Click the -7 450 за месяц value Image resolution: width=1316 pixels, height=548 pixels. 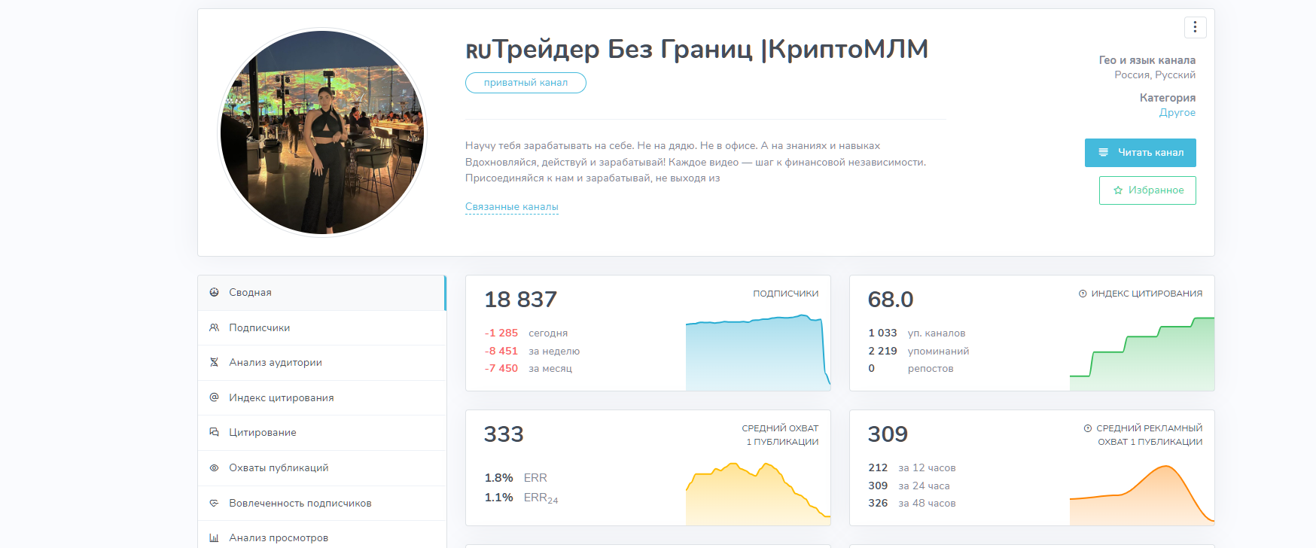click(x=501, y=369)
